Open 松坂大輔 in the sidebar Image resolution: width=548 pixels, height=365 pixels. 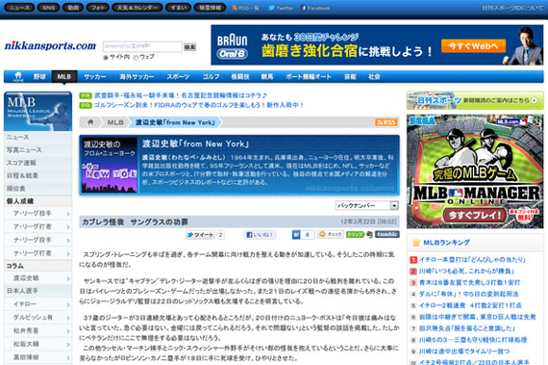tap(38, 344)
